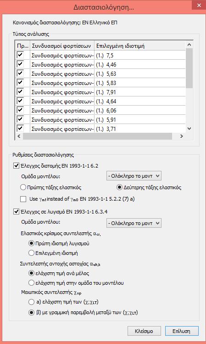Open Ομάδα μοντέλου dropdown under section check
The height and width of the screenshot is (344, 206).
coord(134,176)
